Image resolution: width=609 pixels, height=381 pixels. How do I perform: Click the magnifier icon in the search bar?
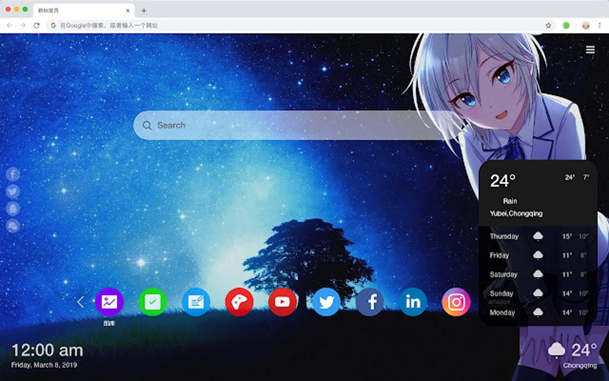tap(147, 125)
